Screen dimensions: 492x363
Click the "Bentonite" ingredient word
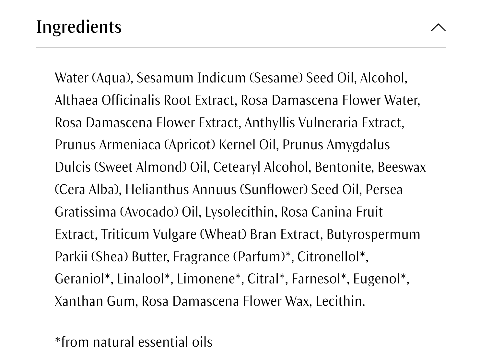344,167
